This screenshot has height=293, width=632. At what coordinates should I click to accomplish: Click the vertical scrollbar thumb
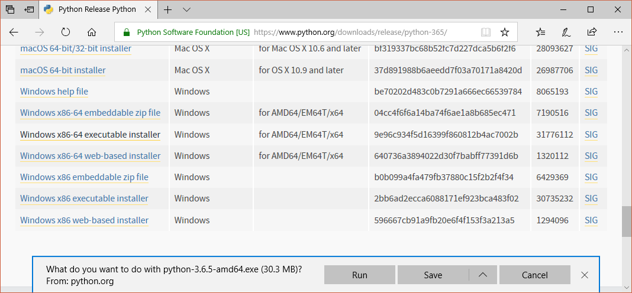[x=626, y=222]
